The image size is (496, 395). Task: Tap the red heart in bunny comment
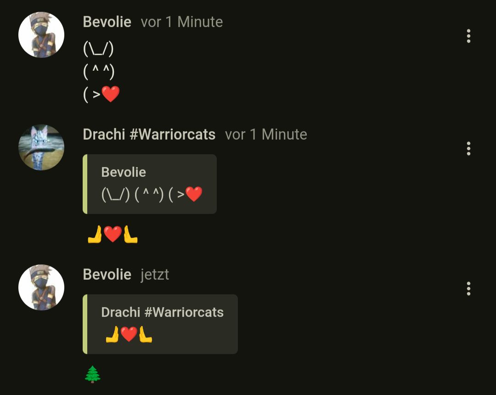[x=111, y=94]
